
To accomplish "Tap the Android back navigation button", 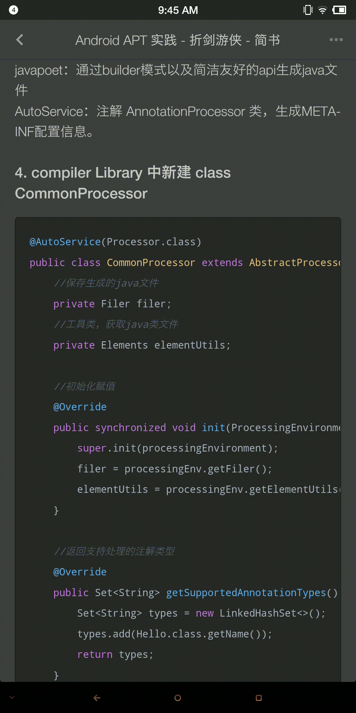I will click(x=97, y=698).
